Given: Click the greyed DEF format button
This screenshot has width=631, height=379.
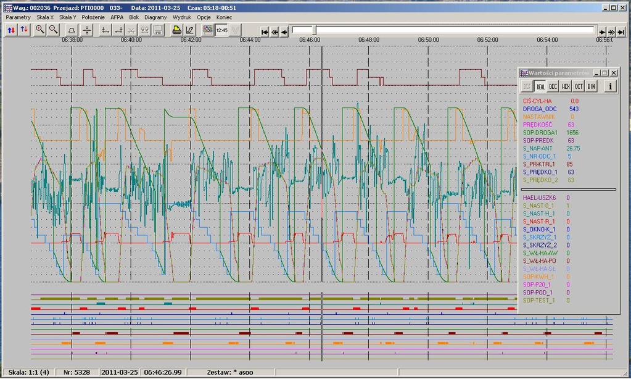Looking at the screenshot, I should pyautogui.click(x=527, y=86).
